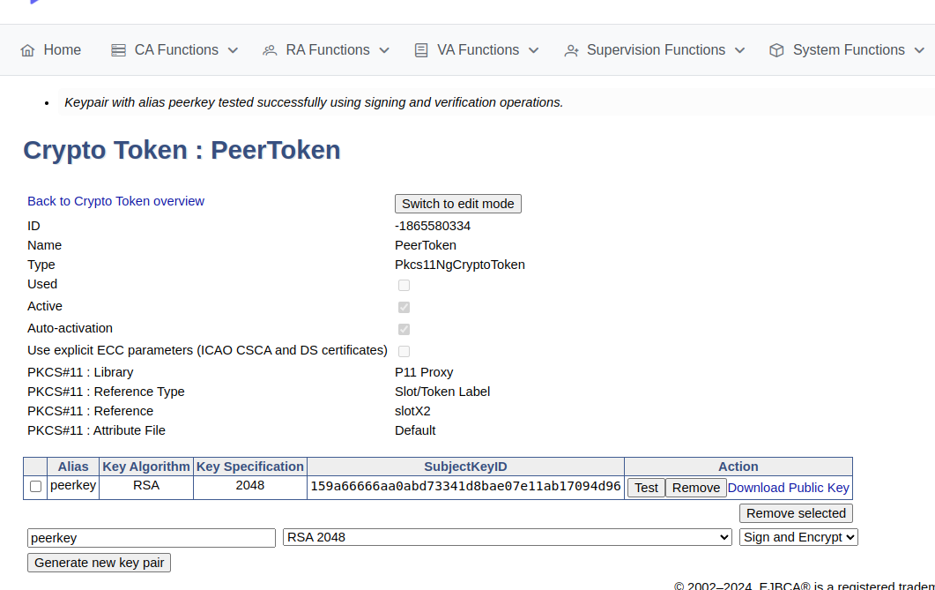935x590 pixels.
Task: Click the Supervision Functions user icon
Action: (x=572, y=50)
